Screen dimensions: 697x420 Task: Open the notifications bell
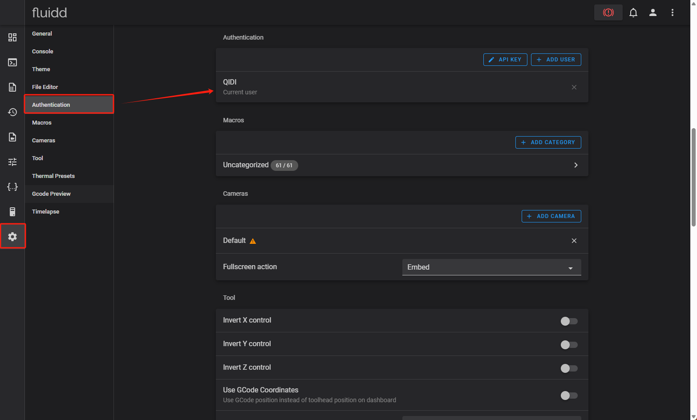click(633, 12)
